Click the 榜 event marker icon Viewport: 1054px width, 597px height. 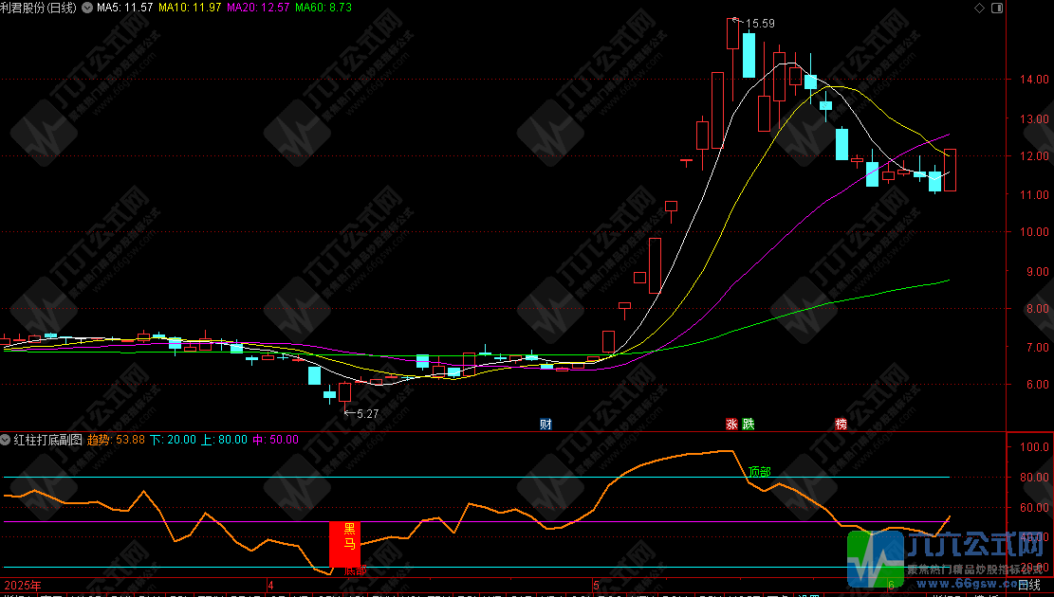tap(841, 424)
